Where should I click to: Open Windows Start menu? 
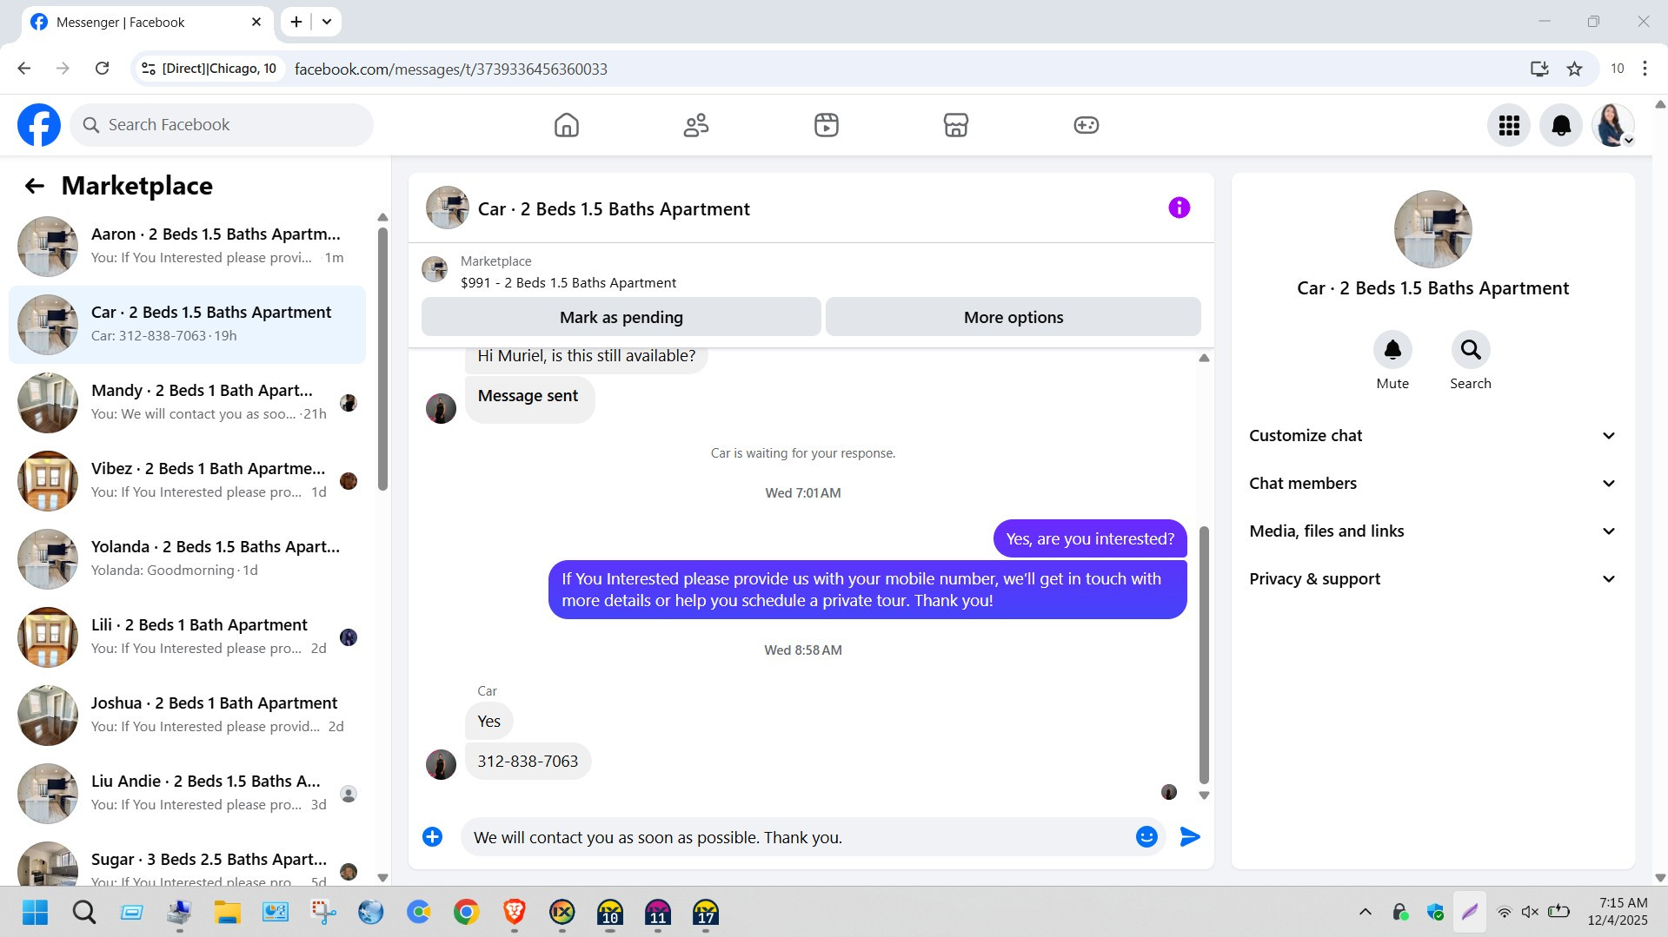[35, 912]
